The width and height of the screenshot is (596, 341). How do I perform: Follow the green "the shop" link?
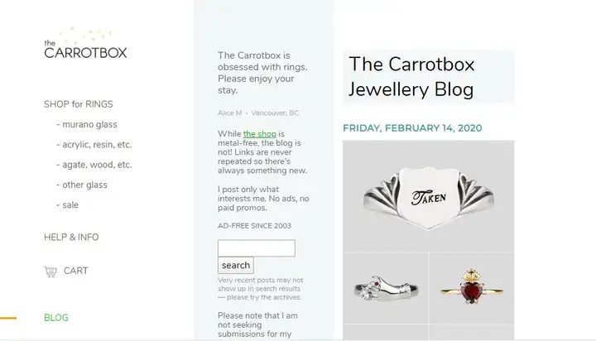tap(260, 134)
